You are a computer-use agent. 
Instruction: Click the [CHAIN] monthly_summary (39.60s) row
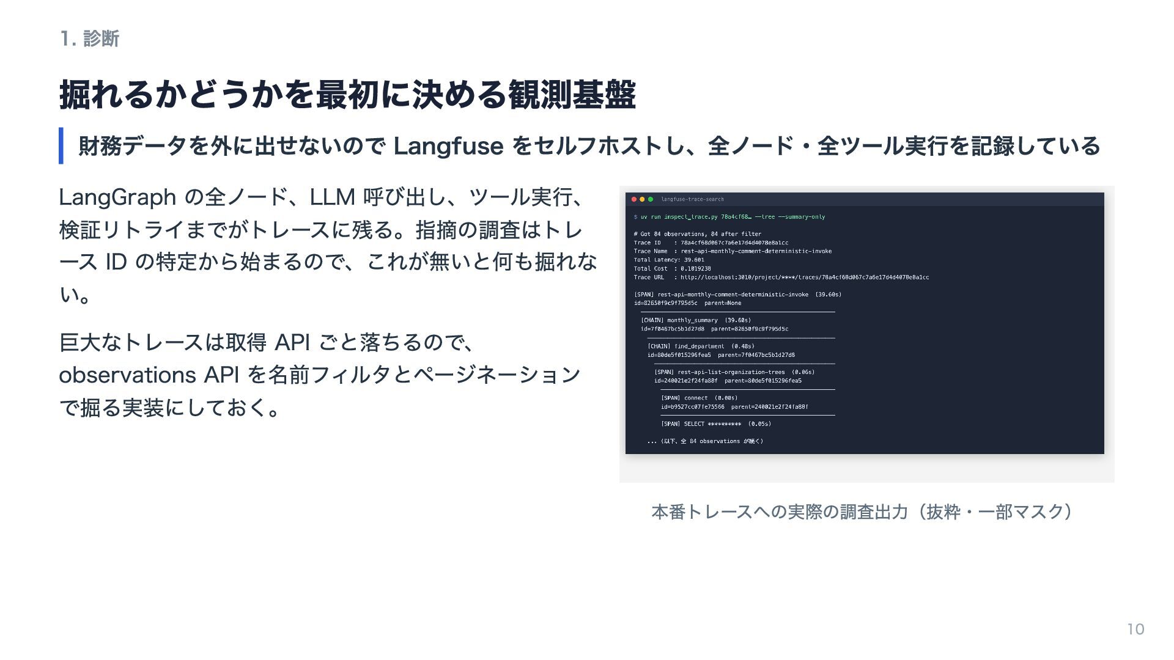(x=696, y=320)
